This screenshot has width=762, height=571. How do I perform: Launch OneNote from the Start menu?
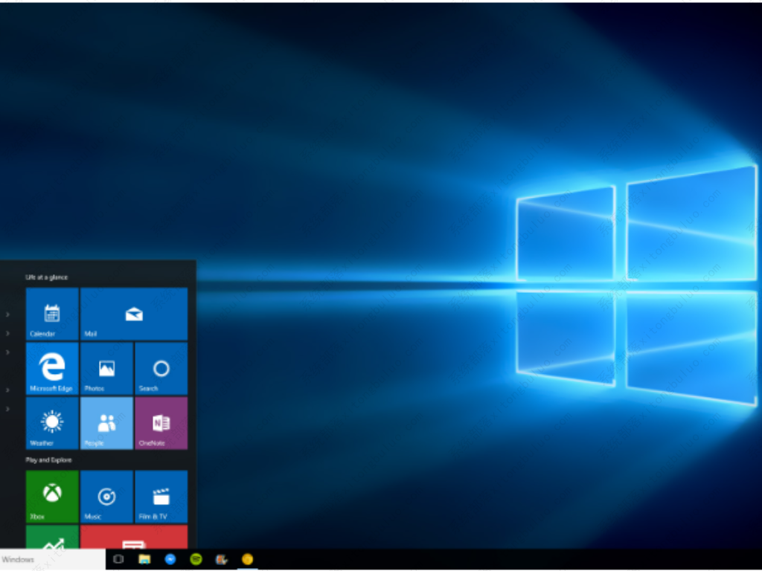[x=161, y=423]
